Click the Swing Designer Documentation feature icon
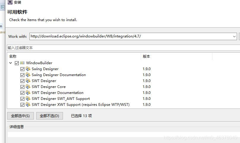The width and height of the screenshot is (240, 143). coord(28,75)
